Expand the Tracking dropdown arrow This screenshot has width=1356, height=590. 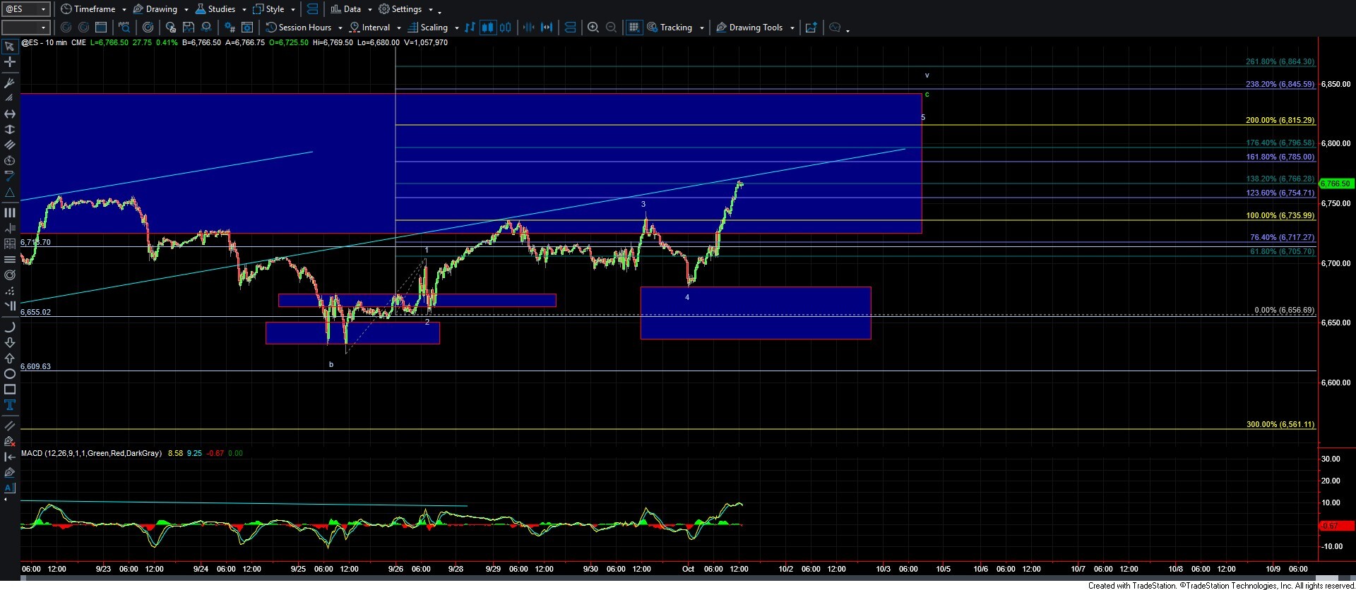tap(701, 28)
